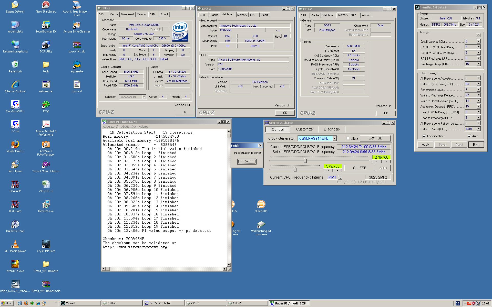Open the Acronis DriveCleanser desktop icon

click(77, 27)
